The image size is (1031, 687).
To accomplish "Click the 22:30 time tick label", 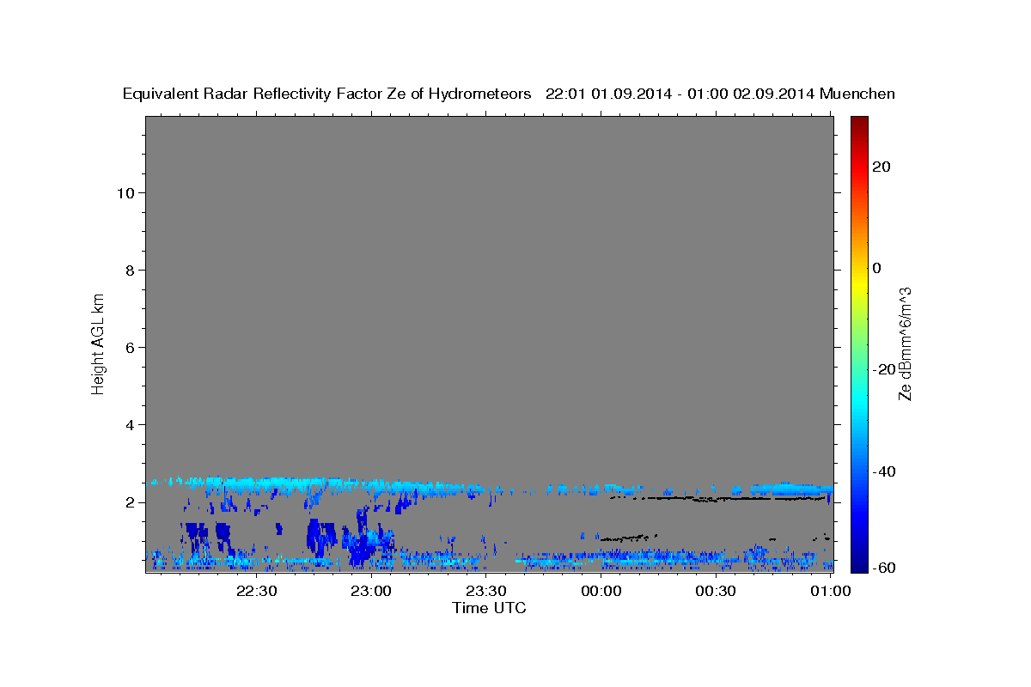I will click(x=256, y=591).
